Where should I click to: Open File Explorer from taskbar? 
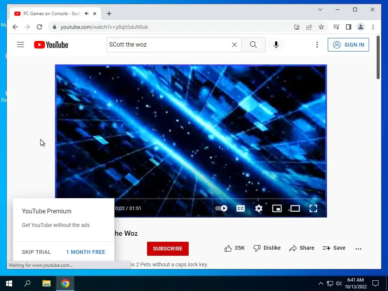[x=46, y=283]
